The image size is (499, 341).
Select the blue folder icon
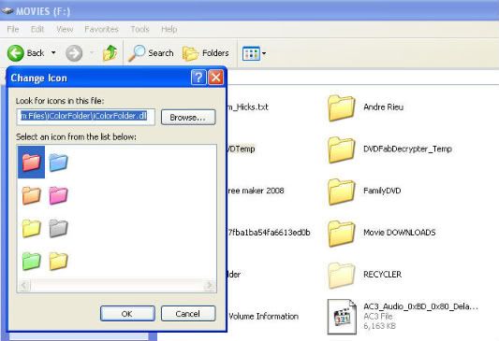coord(58,163)
